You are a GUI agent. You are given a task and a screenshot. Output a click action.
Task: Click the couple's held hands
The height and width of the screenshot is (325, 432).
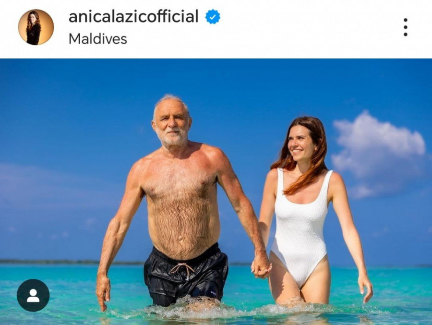point(261,267)
